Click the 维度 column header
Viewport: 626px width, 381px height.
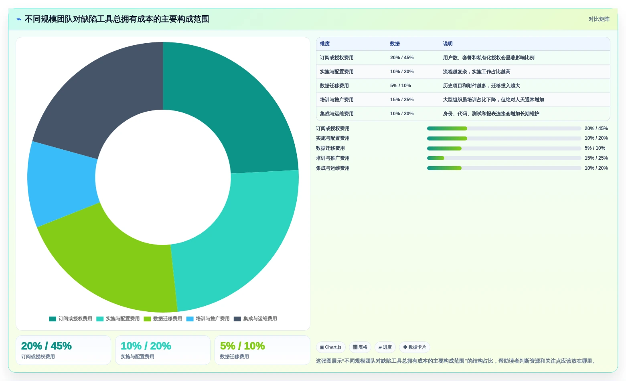pos(325,44)
